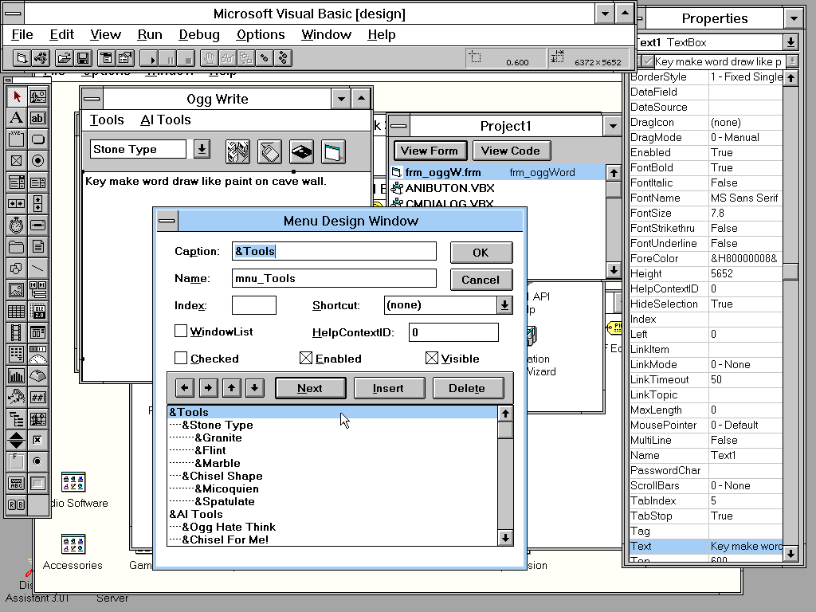Toggle the WindowList checkbox
Image resolution: width=816 pixels, height=612 pixels.
pos(181,331)
